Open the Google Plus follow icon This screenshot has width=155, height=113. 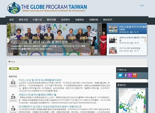pyautogui.click(x=130, y=75)
